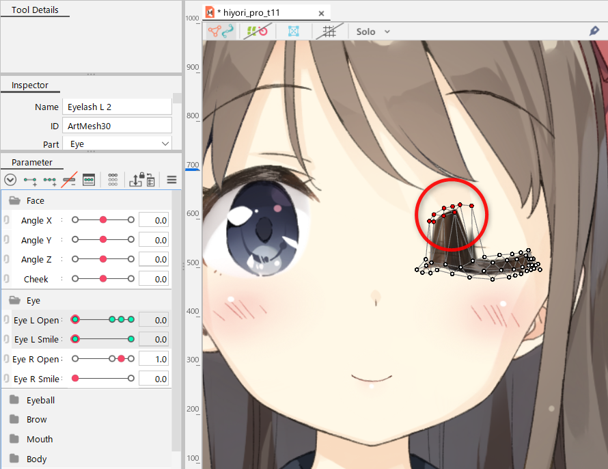Toggle the crossed-out pause/record icon
Viewport: 608px width, 469px height.
pos(256,31)
